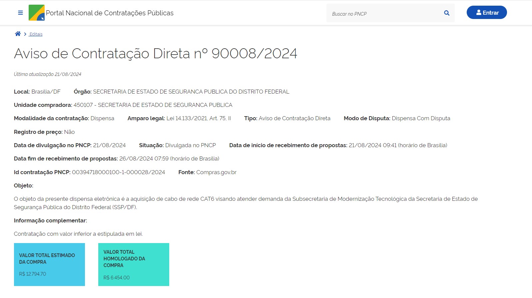The width and height of the screenshot is (532, 298).
Task: Click the Dispensa Com Disputa mode text
Action: [x=421, y=118]
